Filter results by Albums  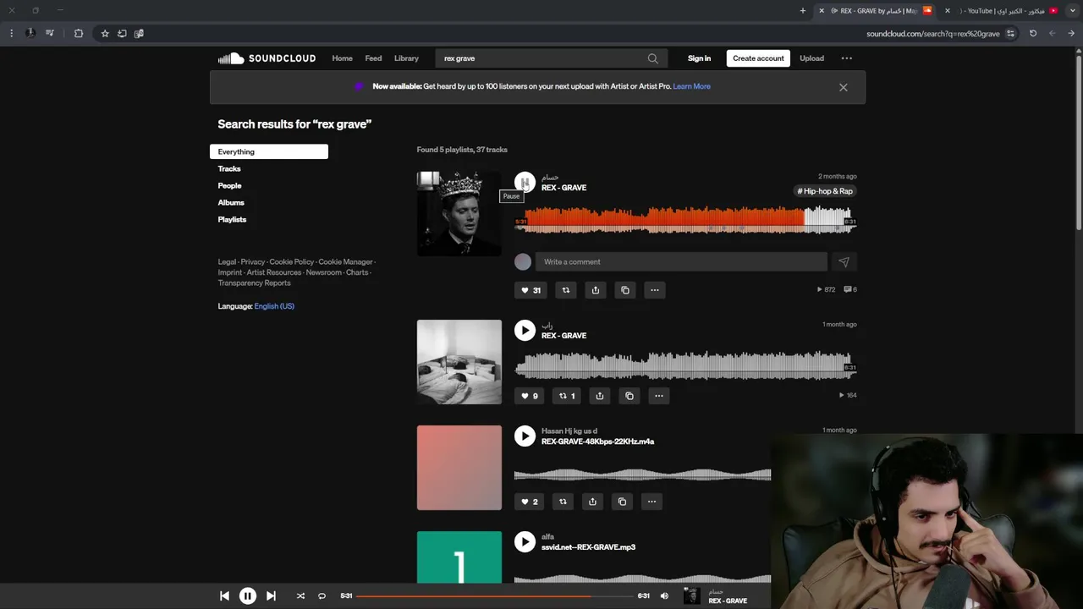tap(231, 202)
